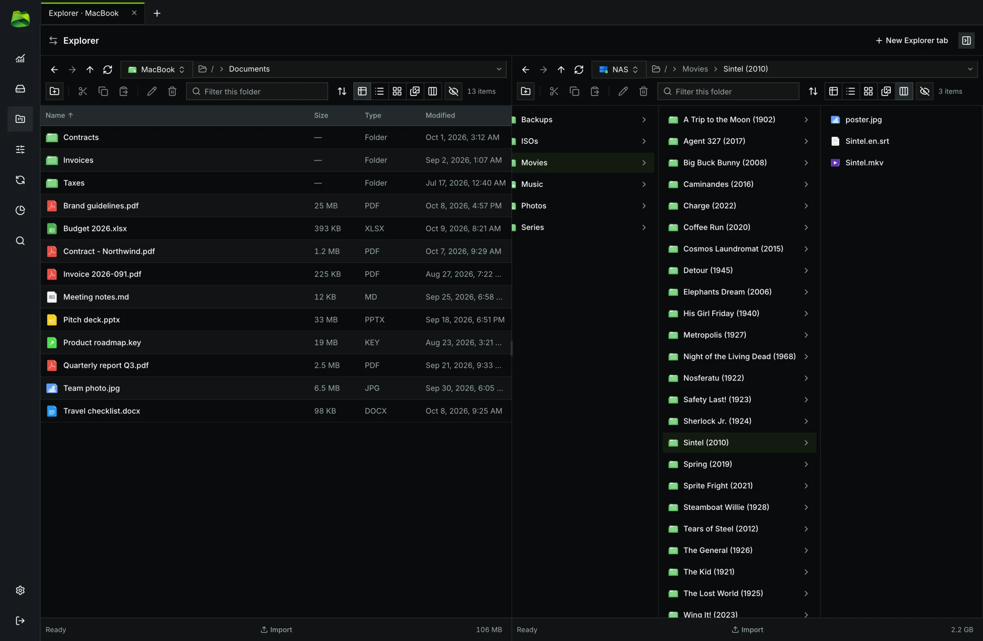
Task: Click the NAS pane Filter this folder field
Action: point(728,91)
